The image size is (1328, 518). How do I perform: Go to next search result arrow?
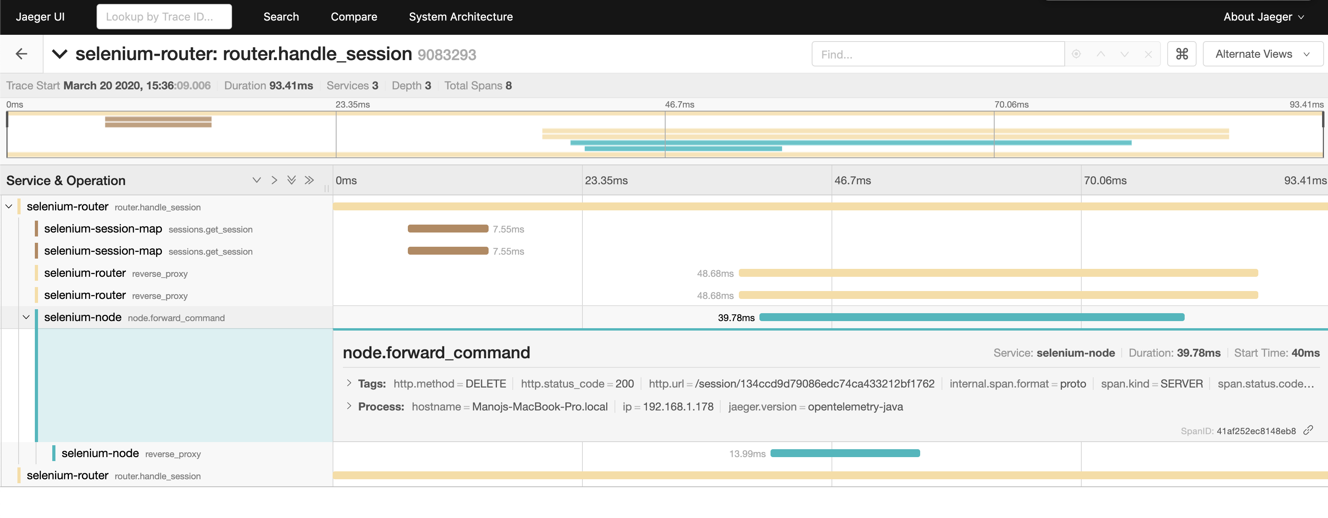tap(1124, 53)
